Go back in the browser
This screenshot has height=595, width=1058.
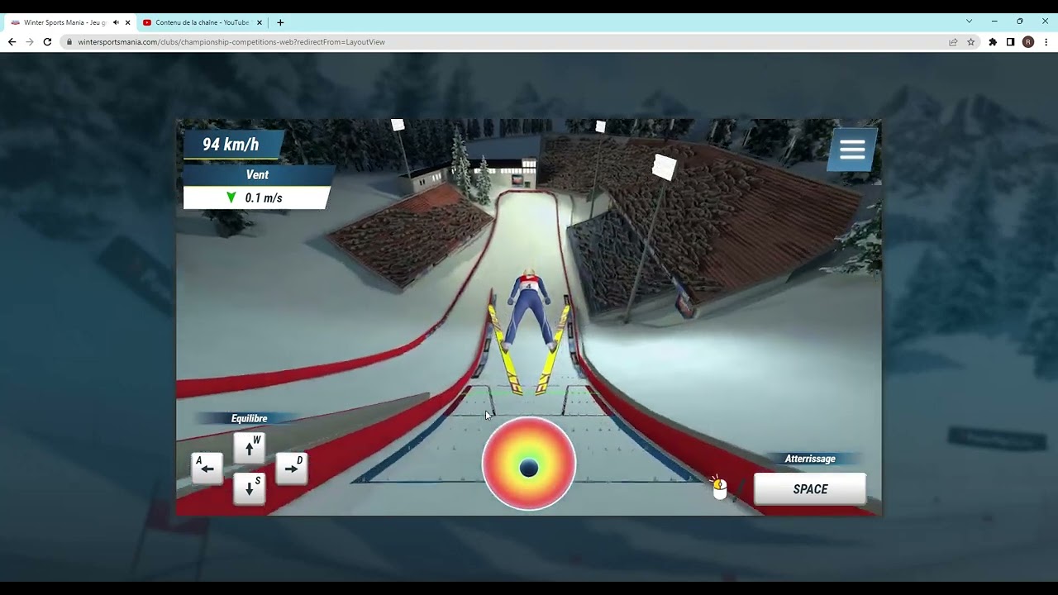pos(12,41)
